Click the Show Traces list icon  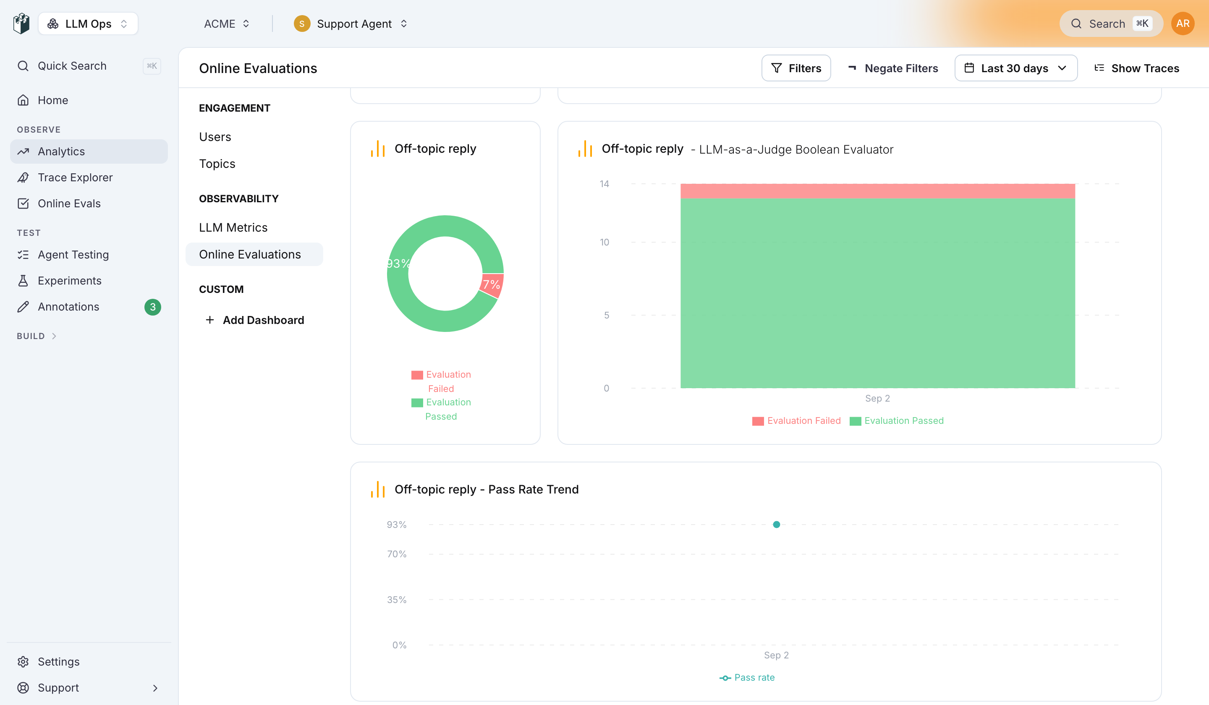pyautogui.click(x=1099, y=68)
